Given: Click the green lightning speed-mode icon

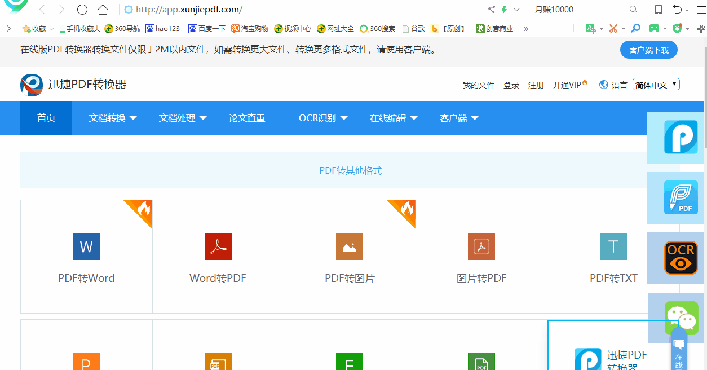Looking at the screenshot, I should point(504,10).
